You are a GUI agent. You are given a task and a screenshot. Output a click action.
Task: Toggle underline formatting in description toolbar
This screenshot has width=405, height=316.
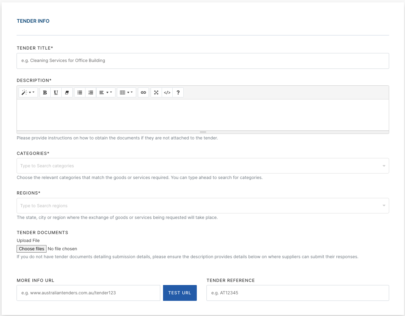[56, 93]
